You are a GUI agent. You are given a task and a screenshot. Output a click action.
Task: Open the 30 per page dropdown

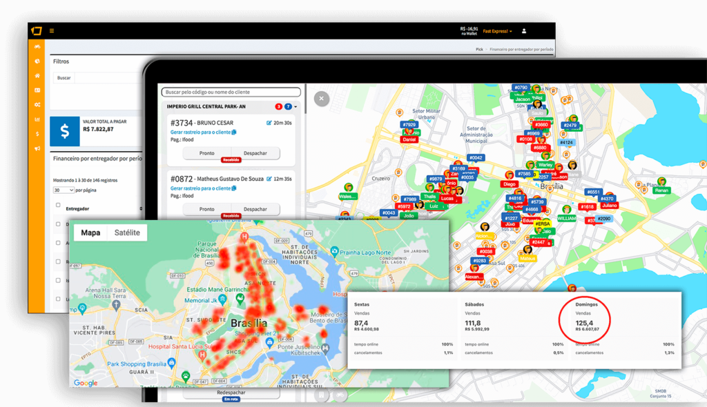click(x=64, y=190)
